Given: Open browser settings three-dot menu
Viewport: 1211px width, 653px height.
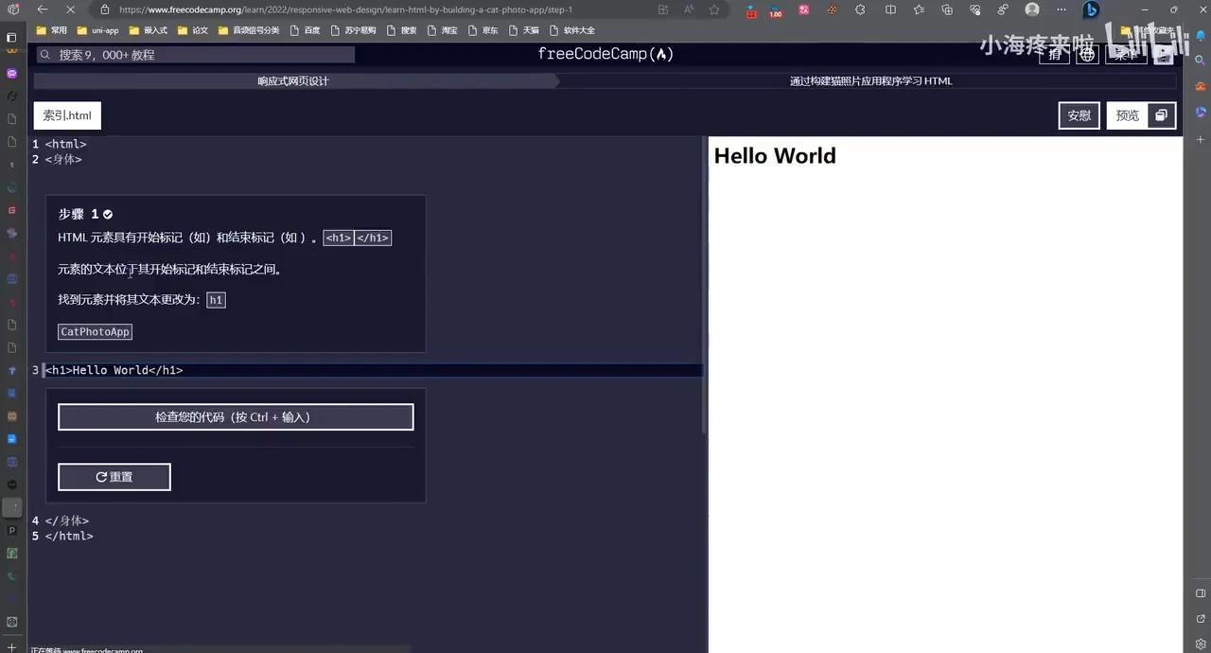Looking at the screenshot, I should coord(1061,9).
